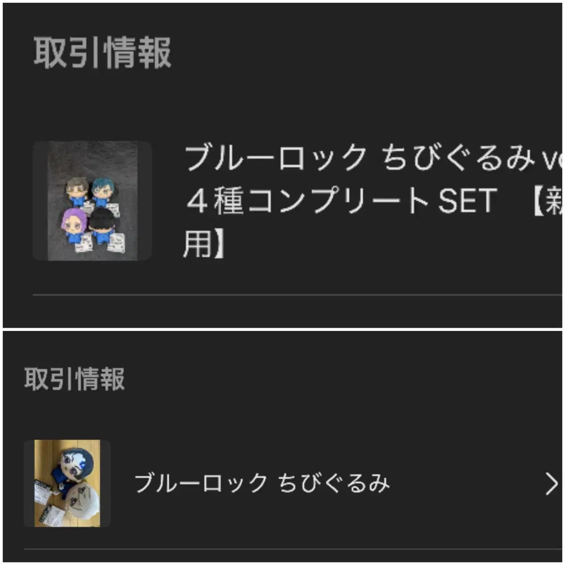Select the ブルーロック ちびぐるみ vo title line
The height and width of the screenshot is (565, 565).
[x=372, y=158]
